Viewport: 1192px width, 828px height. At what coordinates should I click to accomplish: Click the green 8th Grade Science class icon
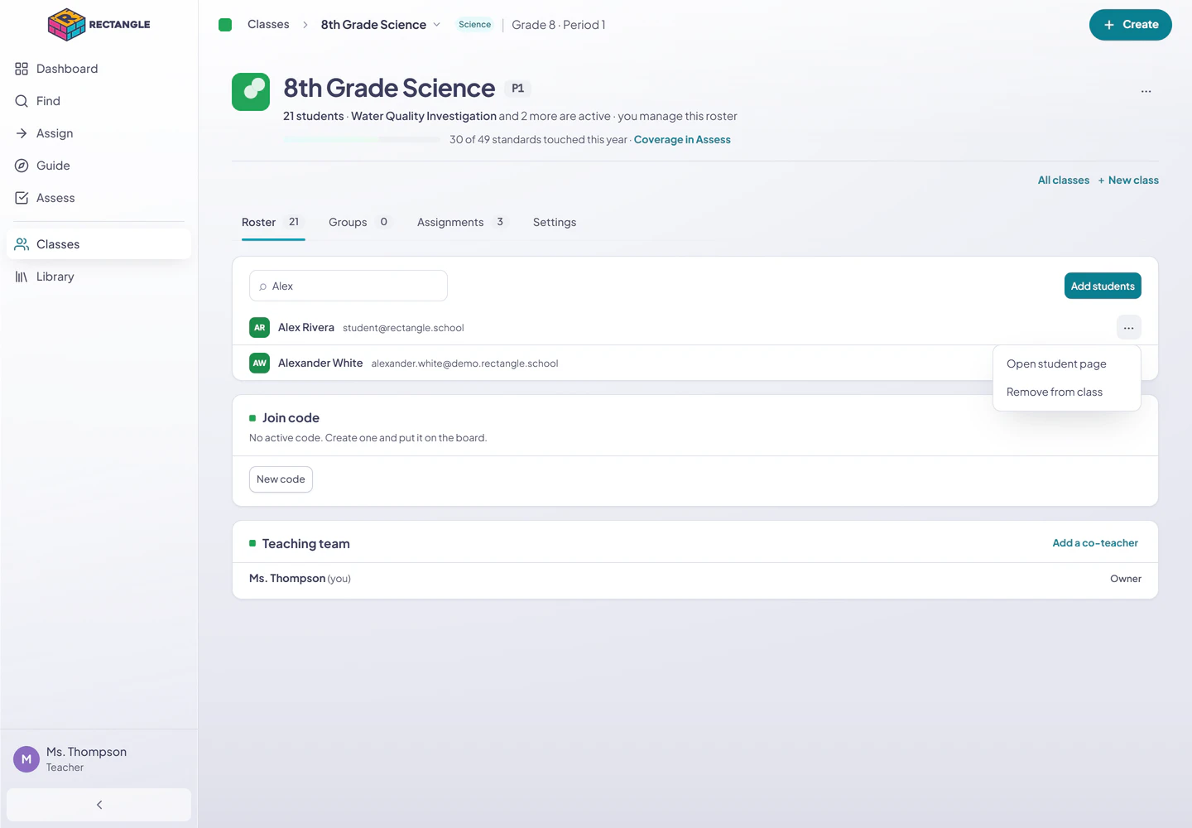(251, 92)
